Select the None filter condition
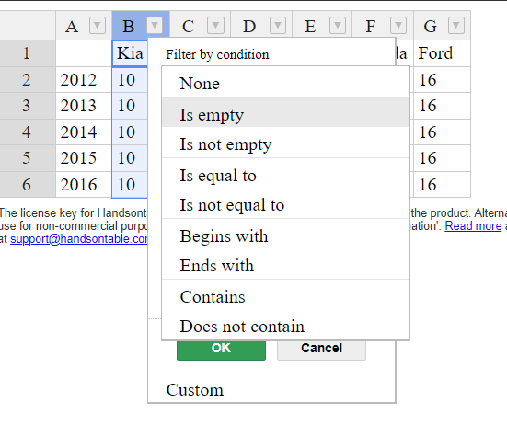 pos(285,83)
